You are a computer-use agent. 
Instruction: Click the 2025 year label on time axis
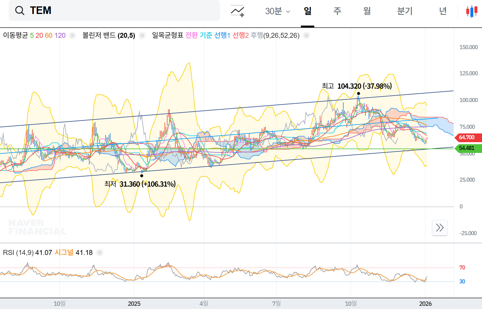point(134,304)
